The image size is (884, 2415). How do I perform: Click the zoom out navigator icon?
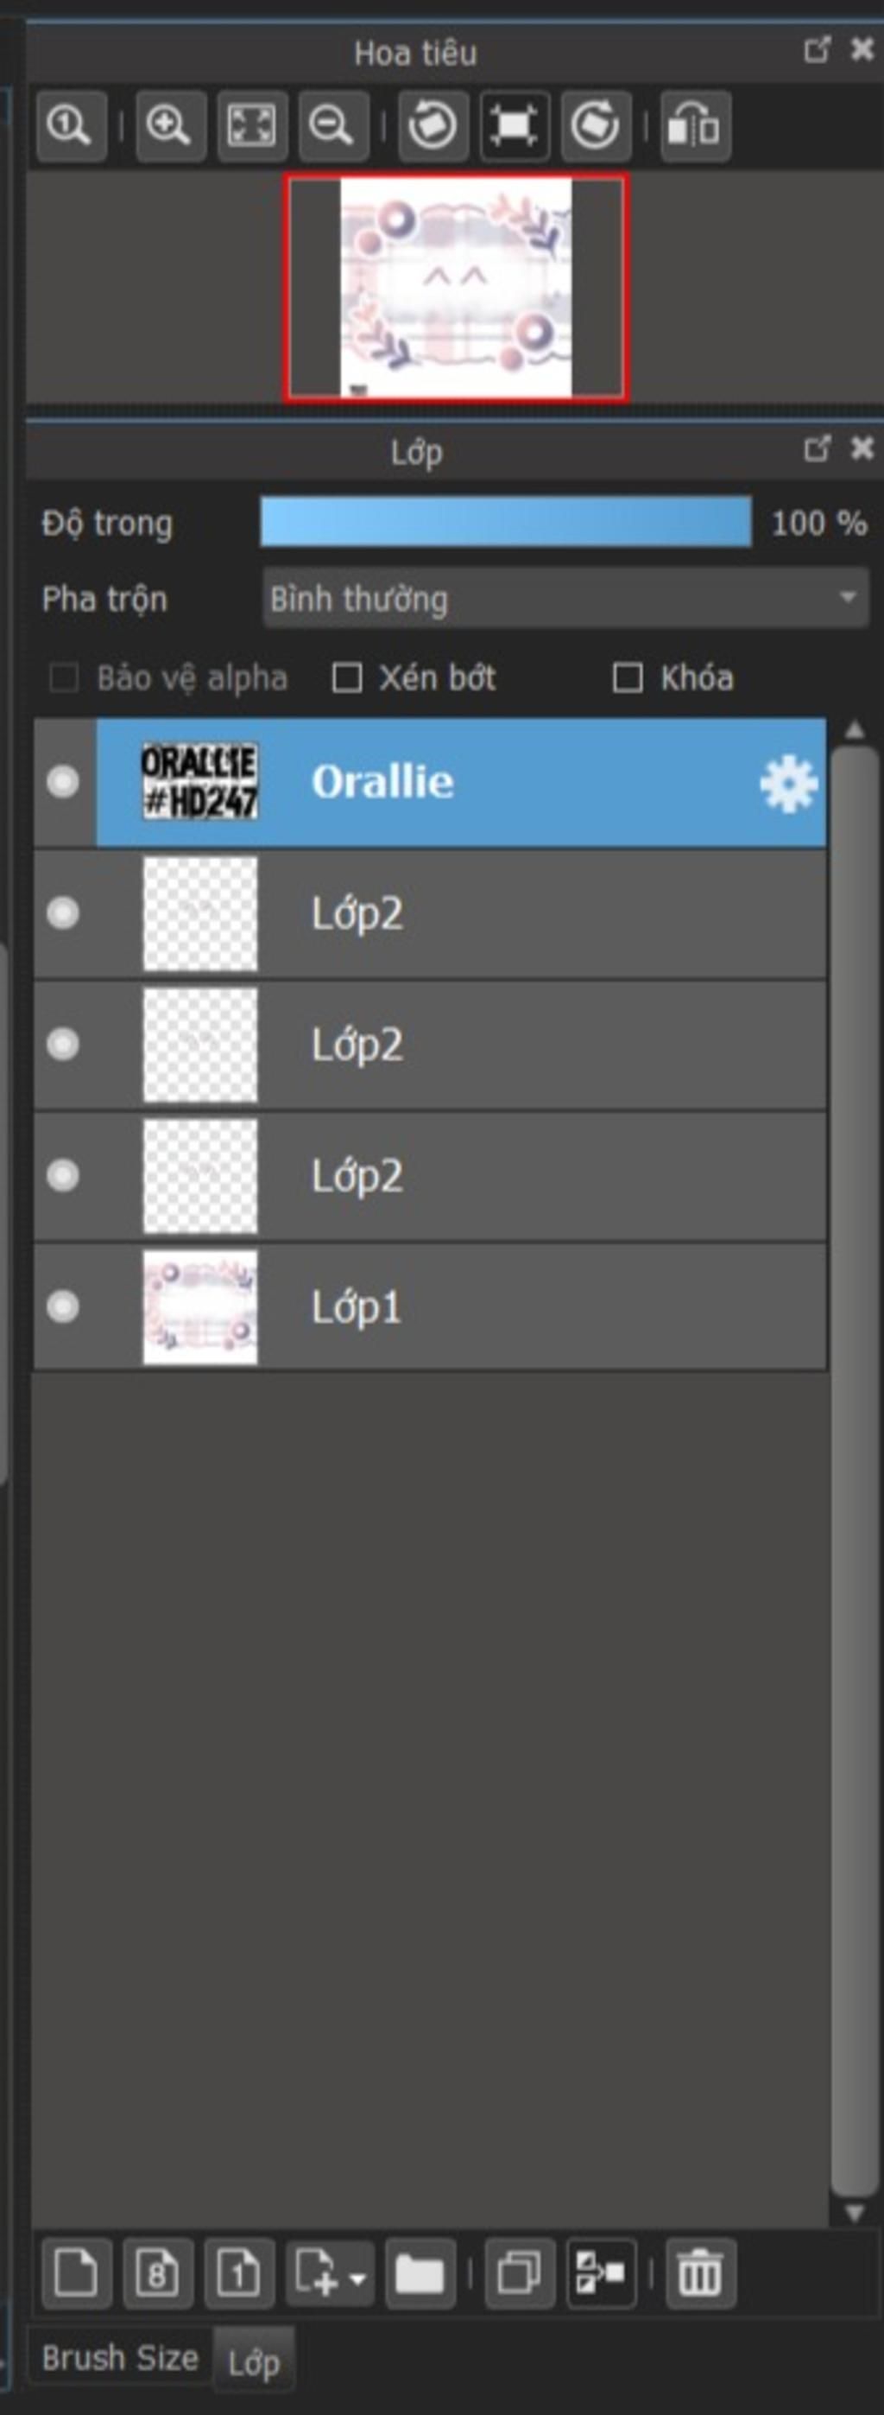[332, 125]
